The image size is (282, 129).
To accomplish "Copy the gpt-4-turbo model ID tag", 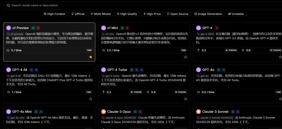I will pos(111,76).
